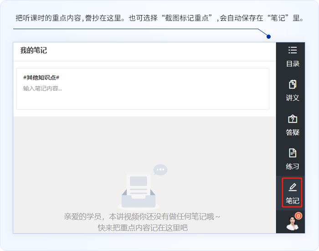Switch to the 目录 tab label
Viewport: 319px width, 251px height.
point(293,64)
